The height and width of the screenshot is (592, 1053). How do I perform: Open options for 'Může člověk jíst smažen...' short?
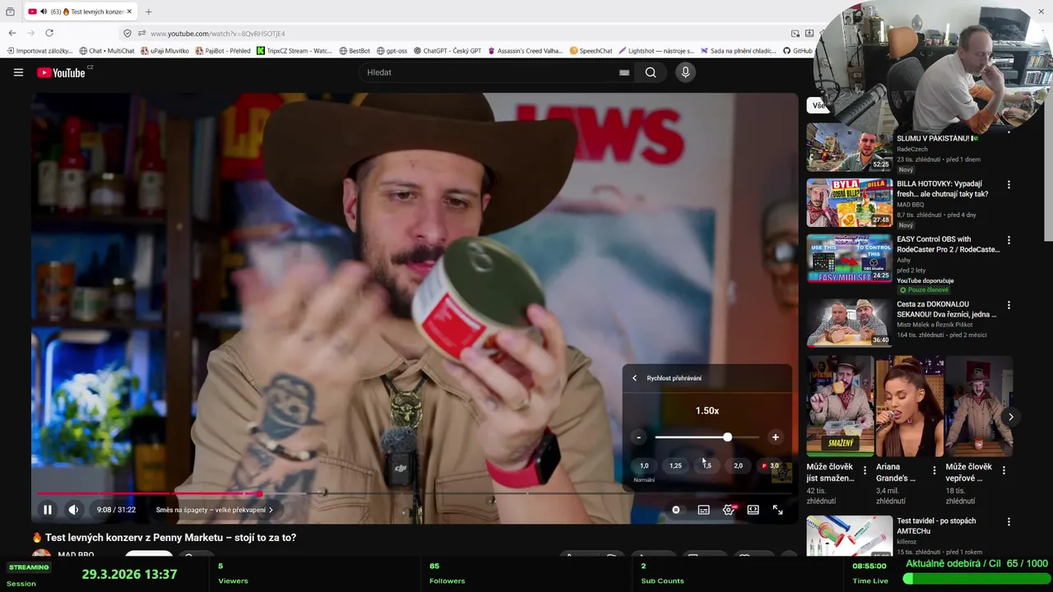(x=865, y=470)
